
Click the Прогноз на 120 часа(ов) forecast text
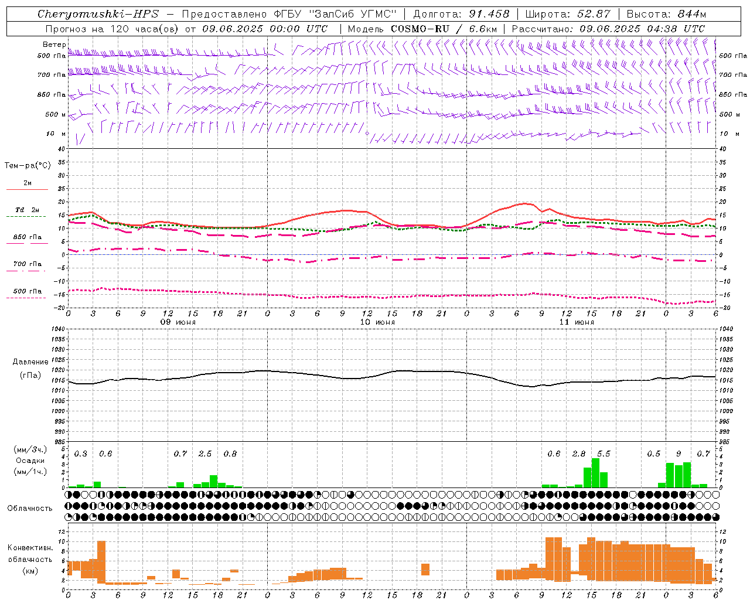(x=112, y=29)
